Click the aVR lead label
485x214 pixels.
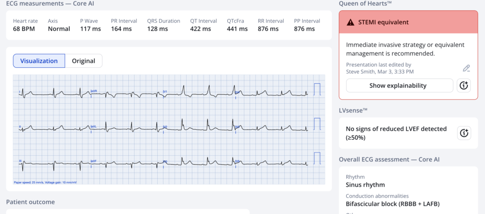(x=93, y=91)
